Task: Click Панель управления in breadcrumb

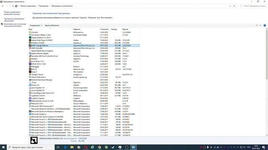Action: 28,6
